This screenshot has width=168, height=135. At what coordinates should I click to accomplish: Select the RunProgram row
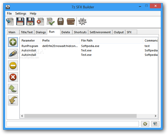point(89,46)
